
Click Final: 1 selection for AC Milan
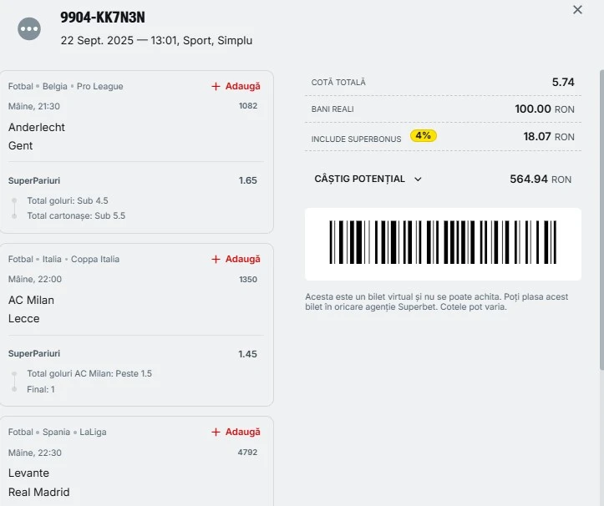(x=41, y=388)
